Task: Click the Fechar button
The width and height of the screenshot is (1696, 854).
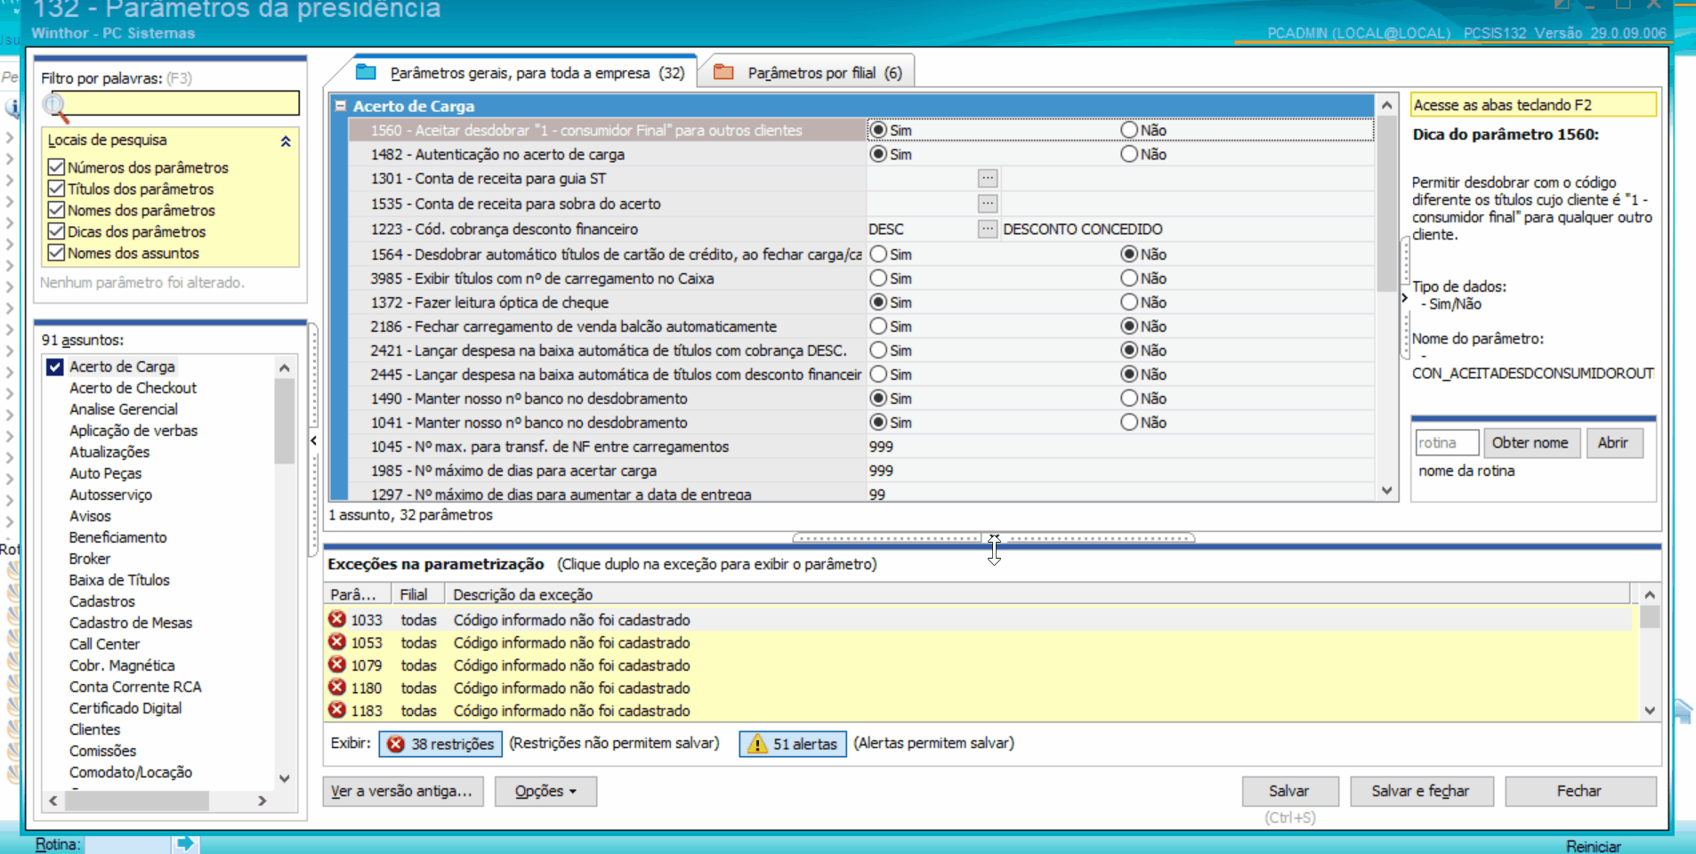Action: click(x=1580, y=791)
